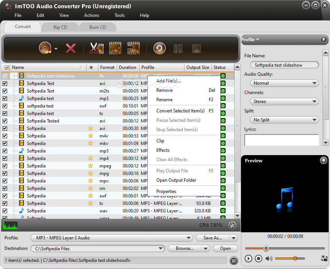Uncheck the Softpedia Test avi row checkbox

[x=5, y=84]
